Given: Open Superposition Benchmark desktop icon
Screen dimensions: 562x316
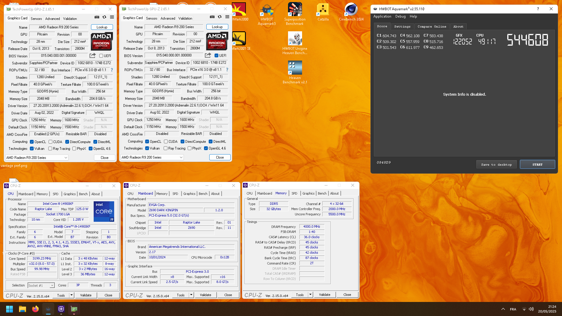Looking at the screenshot, I should pos(295,14).
